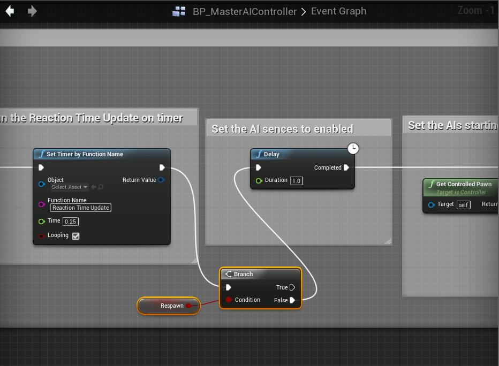Click the Time value field showing 0.25
The height and width of the screenshot is (366, 499).
tap(70, 222)
